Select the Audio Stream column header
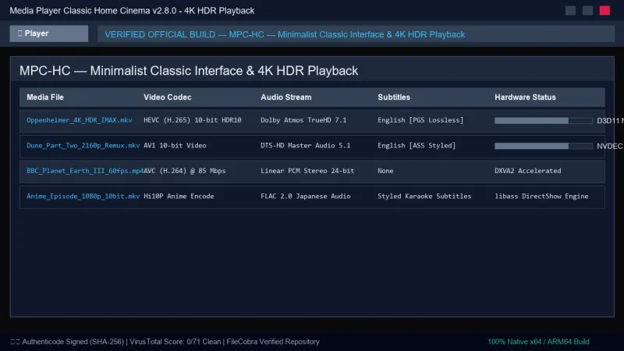The height and width of the screenshot is (351, 624). point(286,97)
